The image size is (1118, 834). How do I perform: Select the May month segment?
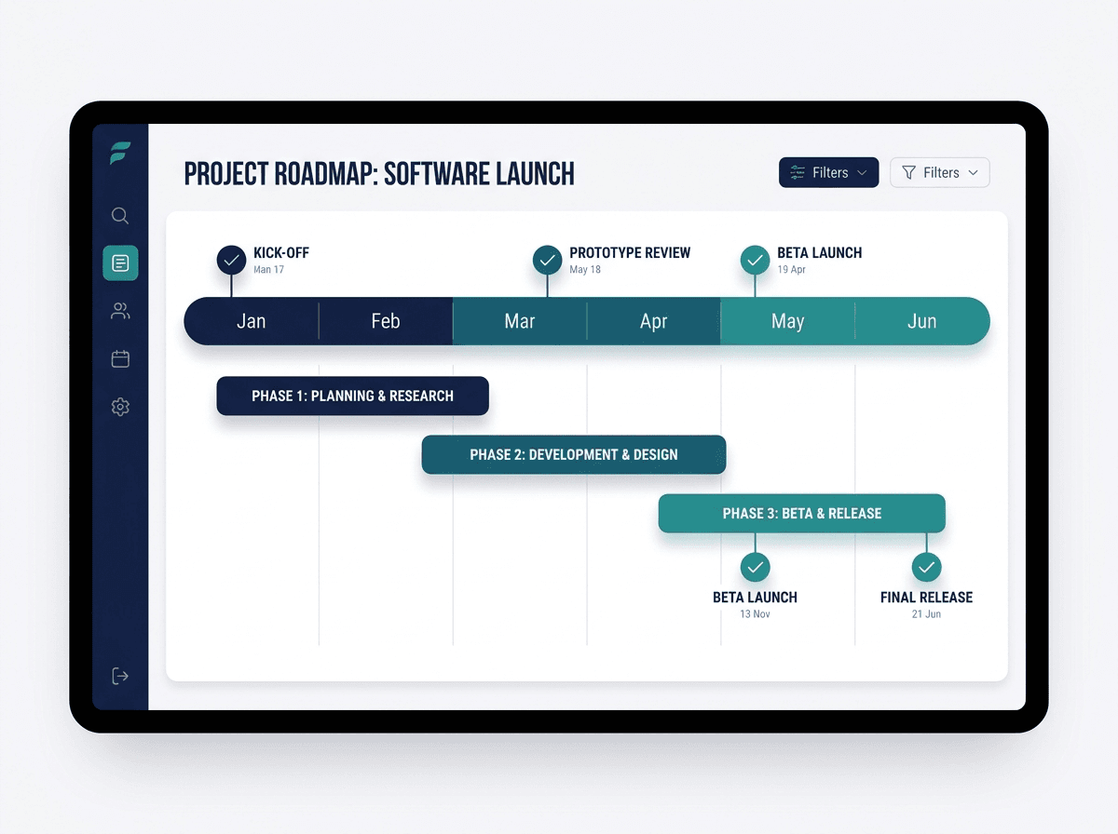pos(788,321)
